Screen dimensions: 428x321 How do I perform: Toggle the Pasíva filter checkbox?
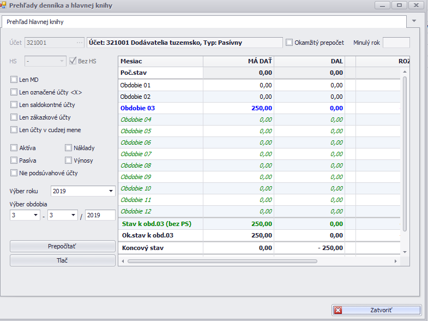coord(14,160)
